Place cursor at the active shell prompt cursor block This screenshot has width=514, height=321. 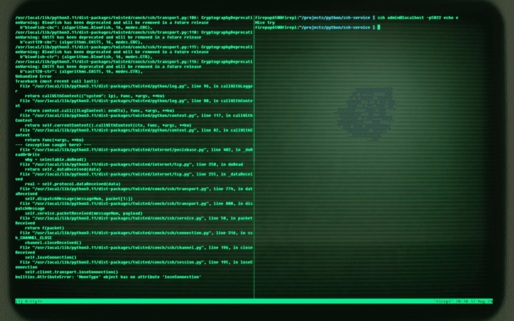pos(378,28)
